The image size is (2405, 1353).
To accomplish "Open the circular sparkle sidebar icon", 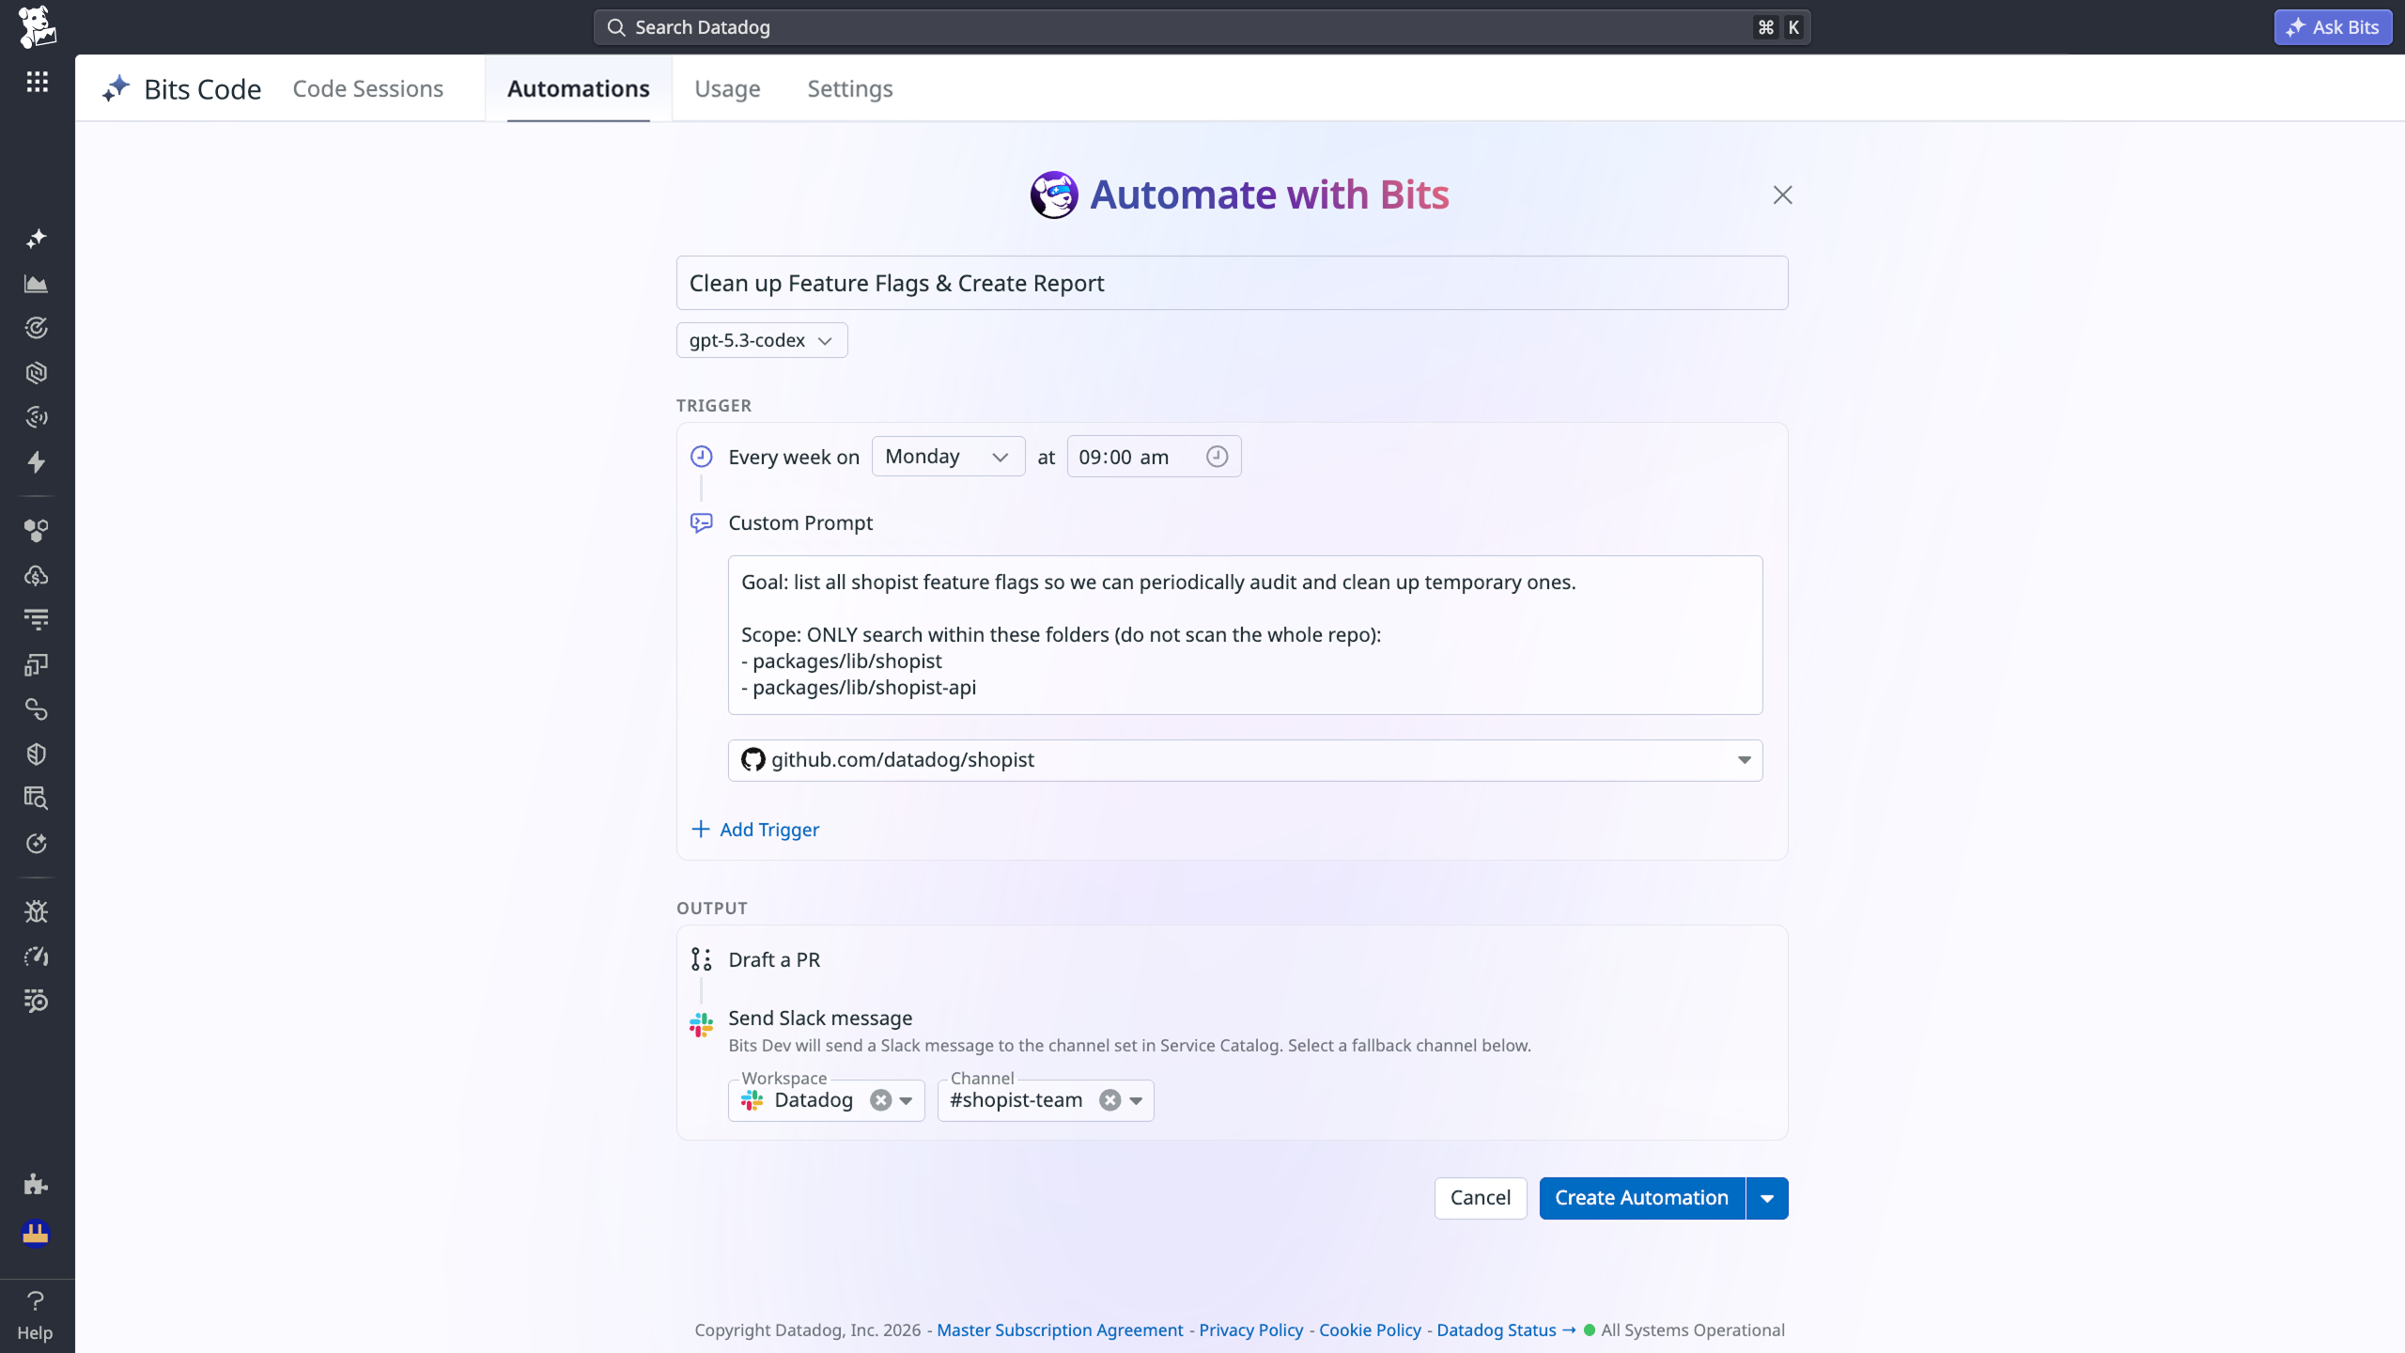I will (37, 844).
